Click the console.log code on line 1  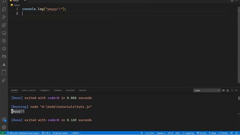[44, 9]
